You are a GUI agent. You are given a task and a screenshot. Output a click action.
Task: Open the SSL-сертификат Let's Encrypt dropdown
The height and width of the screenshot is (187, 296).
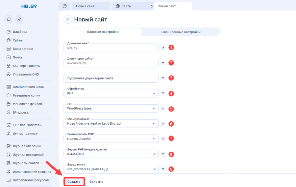[x=111, y=124]
